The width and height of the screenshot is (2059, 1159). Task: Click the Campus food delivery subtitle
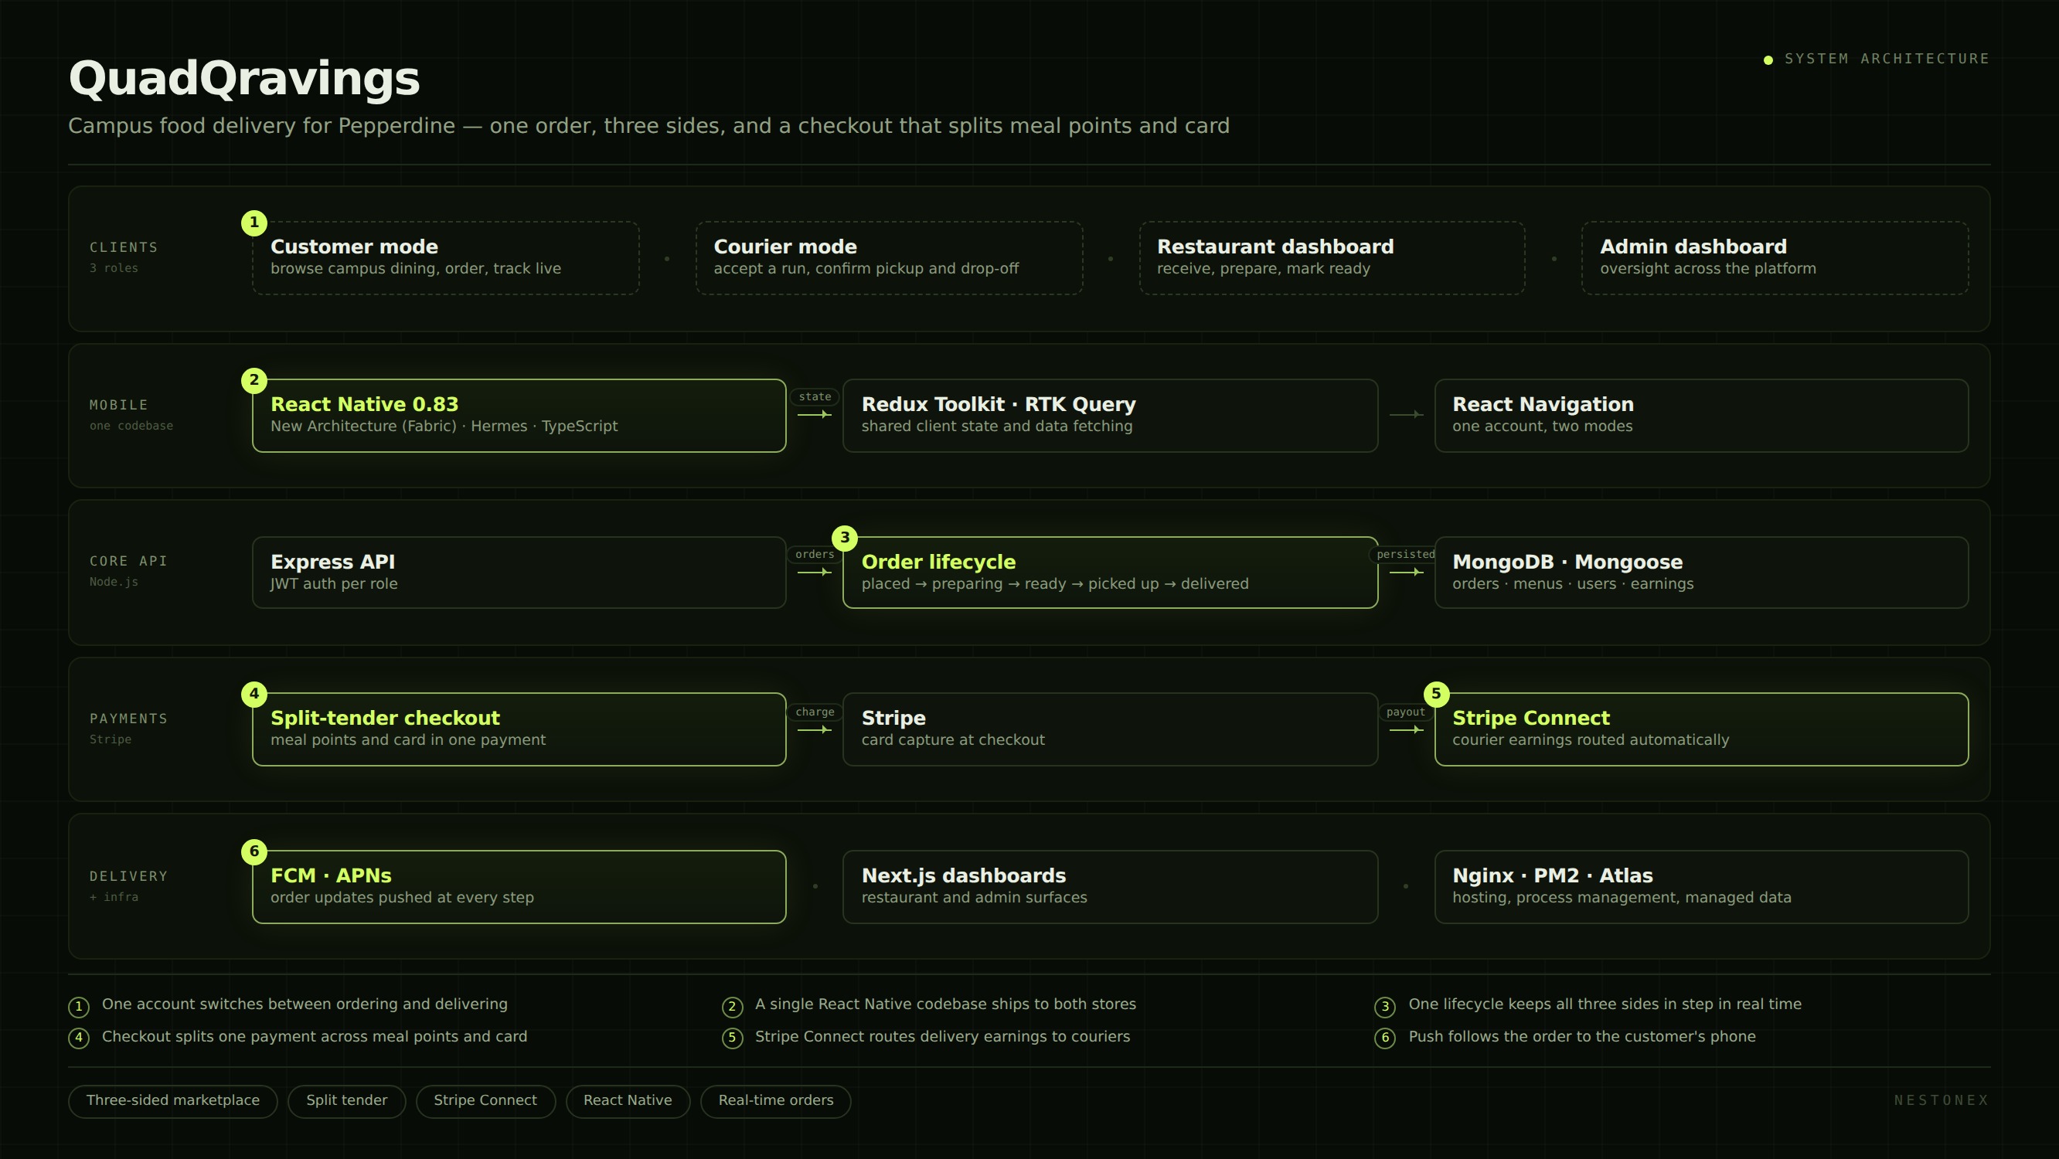tap(649, 125)
